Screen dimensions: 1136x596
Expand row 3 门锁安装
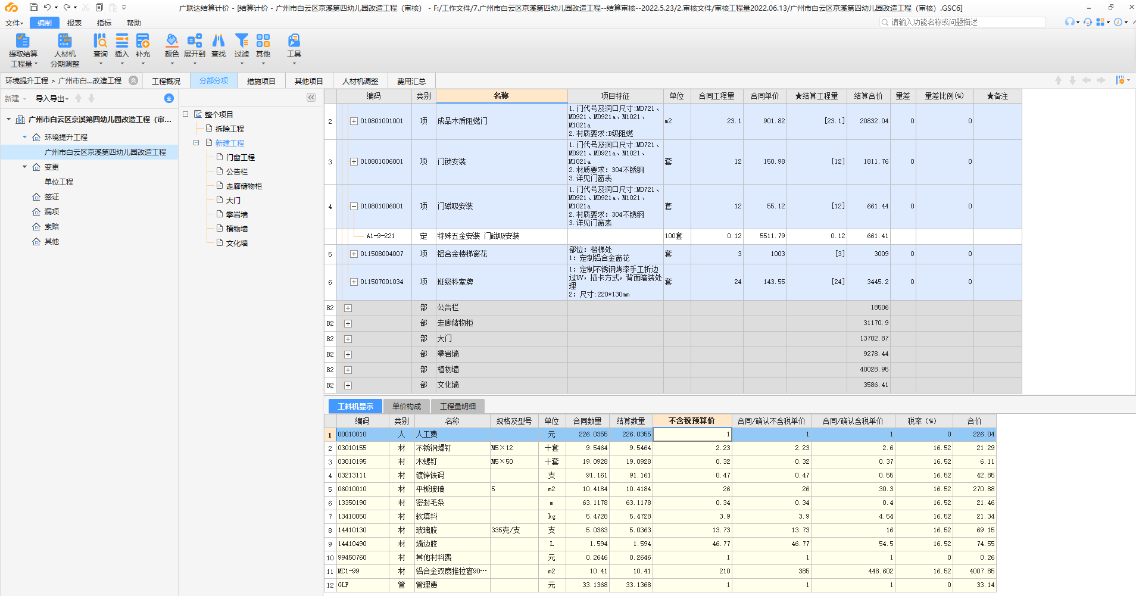354,161
